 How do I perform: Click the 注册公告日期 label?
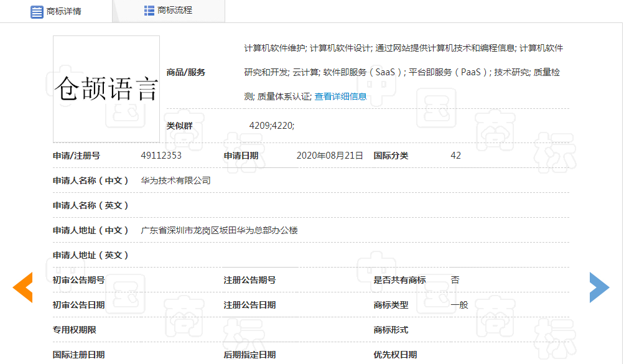(249, 305)
